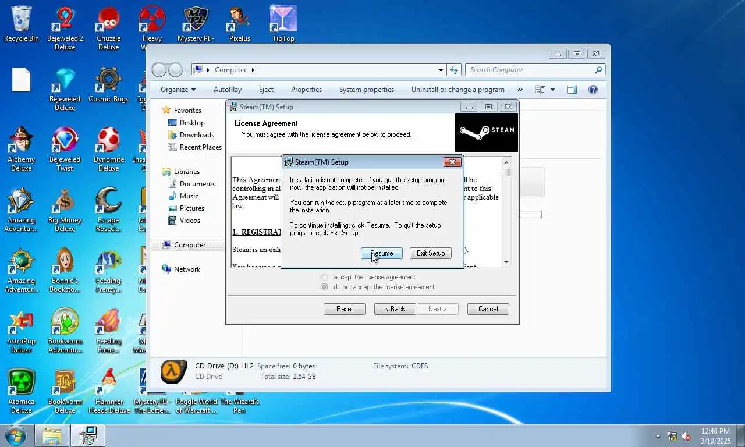745x447 pixels.
Task: Click System properties in the toolbar
Action: pos(367,90)
